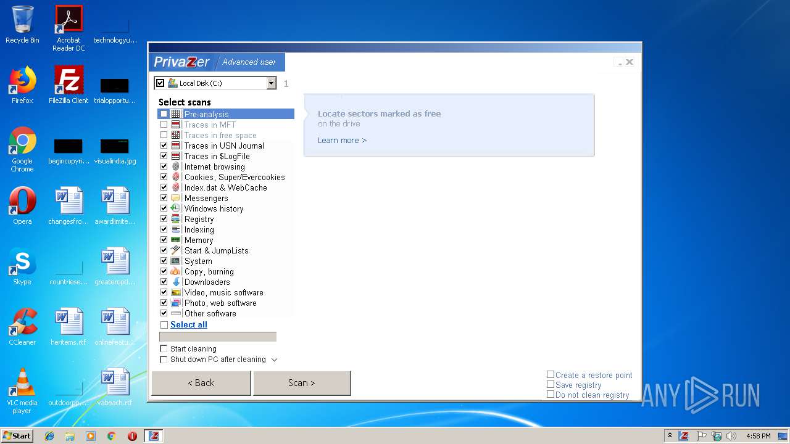Show hidden system tray icons
This screenshot has height=444, width=790.
670,436
